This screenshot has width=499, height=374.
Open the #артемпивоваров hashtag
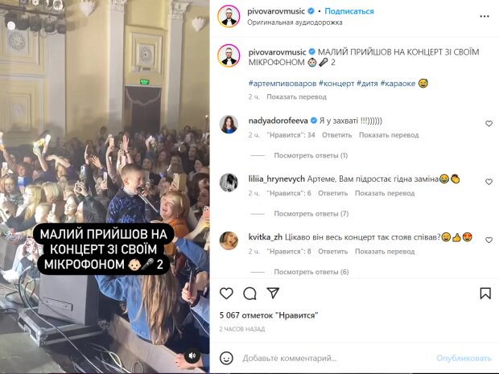282,84
